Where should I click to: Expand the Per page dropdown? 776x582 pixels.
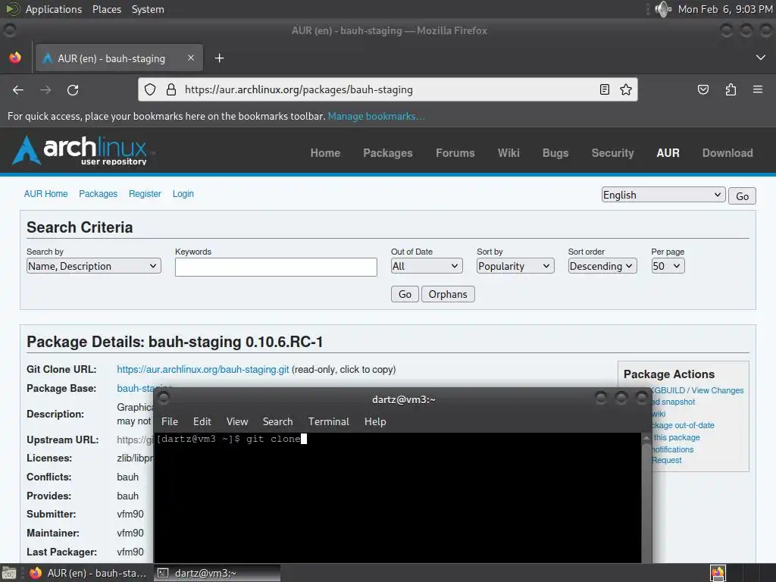click(668, 266)
